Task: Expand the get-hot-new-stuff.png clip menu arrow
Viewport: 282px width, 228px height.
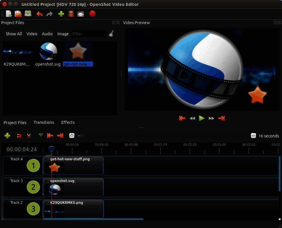Action: (x=46, y=159)
